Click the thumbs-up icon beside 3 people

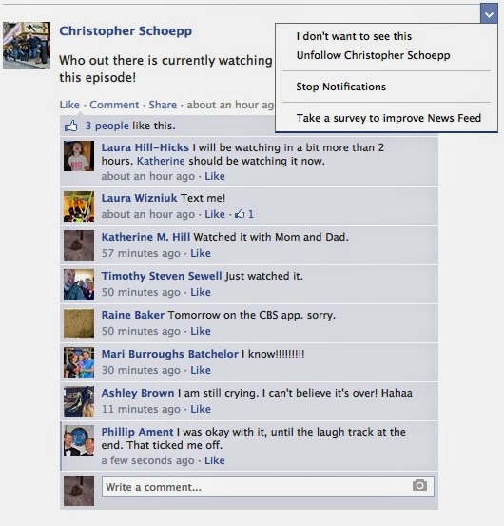pyautogui.click(x=70, y=127)
